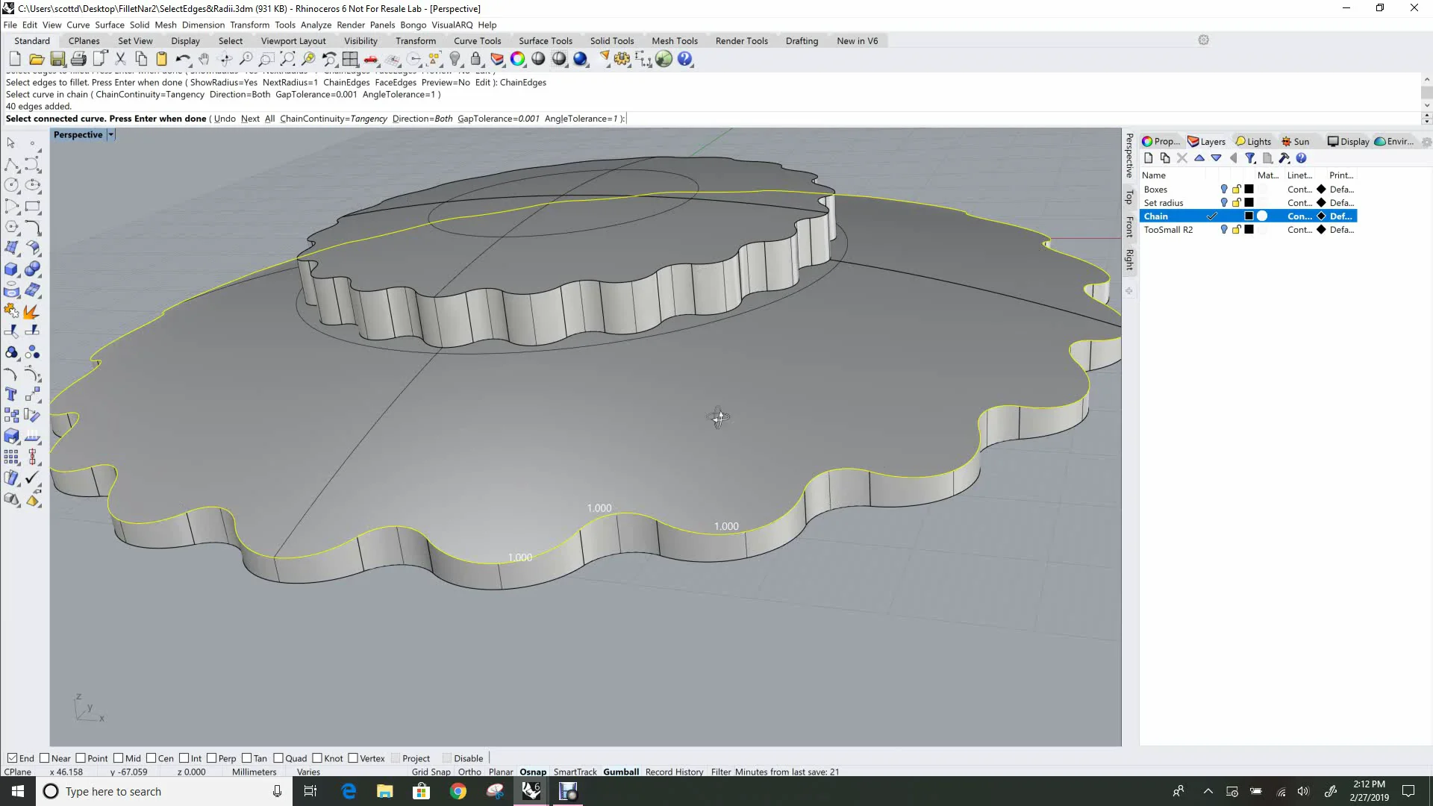This screenshot has height=806, width=1433.
Task: Select the Text object tool in the sidebar
Action: (12, 394)
